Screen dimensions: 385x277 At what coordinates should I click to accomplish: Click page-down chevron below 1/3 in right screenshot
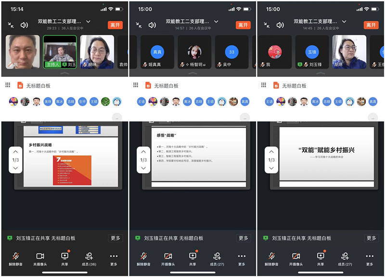coord(271,168)
